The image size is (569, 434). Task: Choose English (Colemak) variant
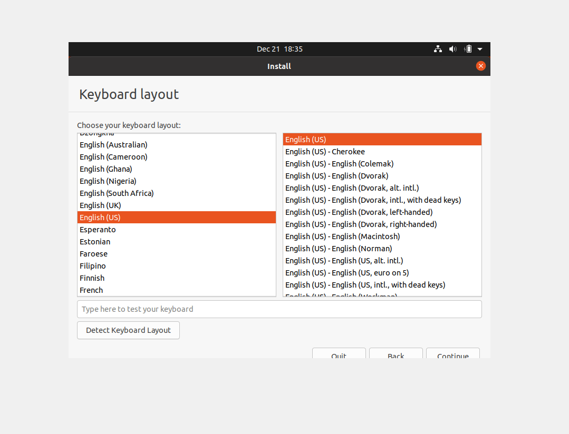[382, 164]
